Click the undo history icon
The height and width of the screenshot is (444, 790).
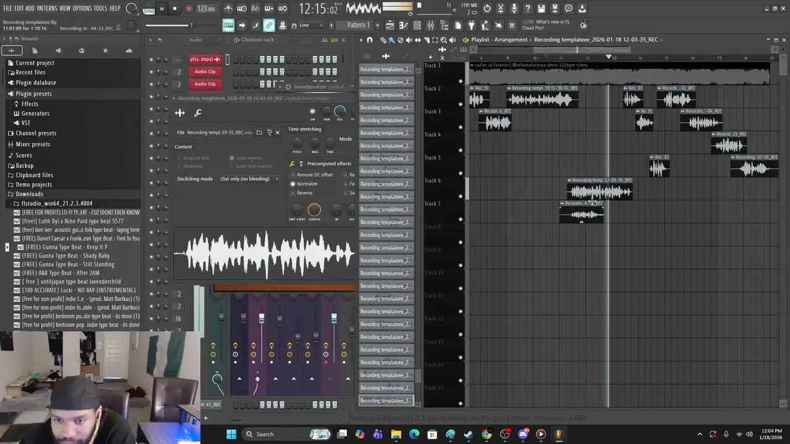coord(487,9)
